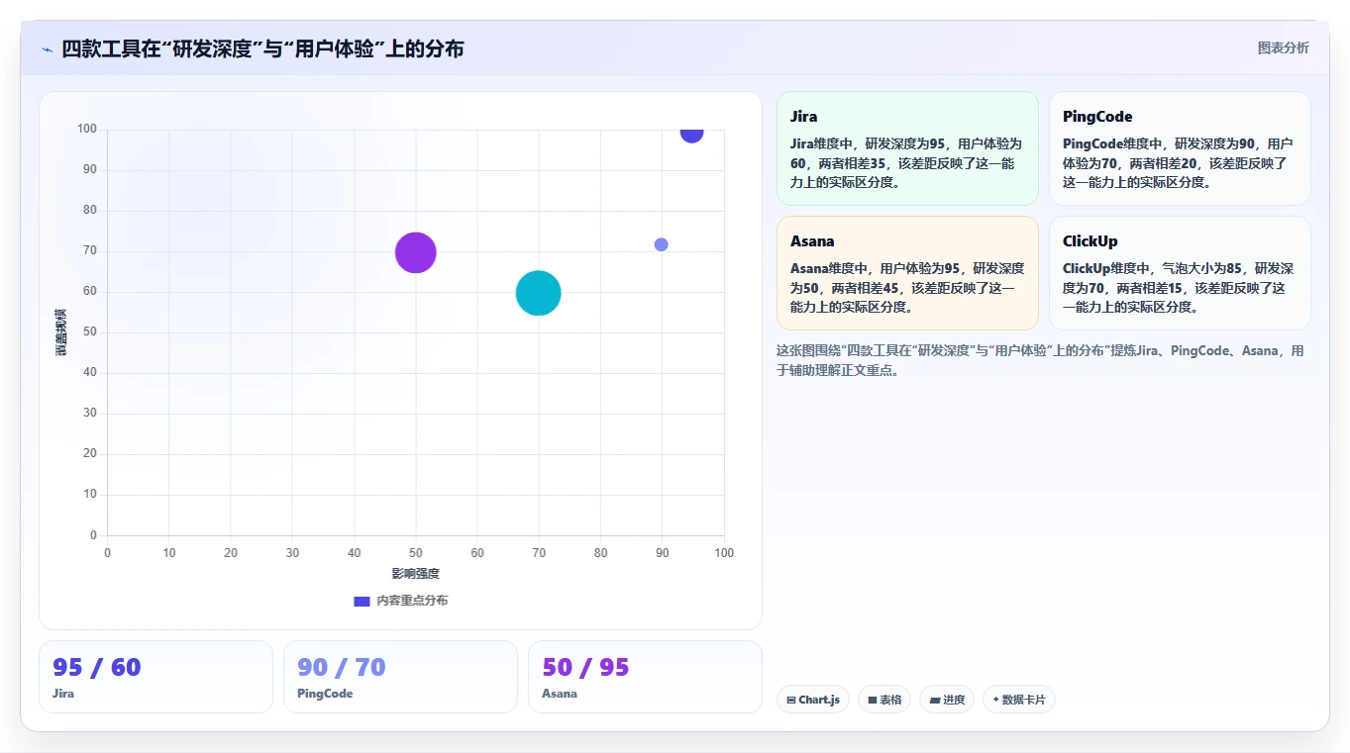Viewport: 1350px width, 753px height.
Task: Click the Chart.js tag
Action: tap(813, 700)
